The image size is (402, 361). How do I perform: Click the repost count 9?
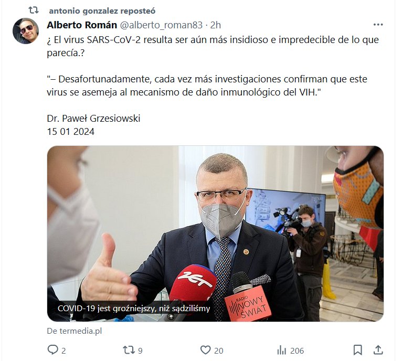click(140, 351)
